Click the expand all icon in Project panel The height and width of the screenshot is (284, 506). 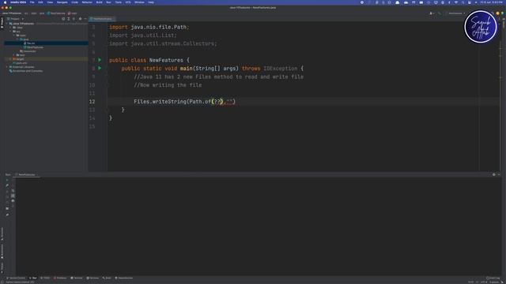[x=69, y=19]
